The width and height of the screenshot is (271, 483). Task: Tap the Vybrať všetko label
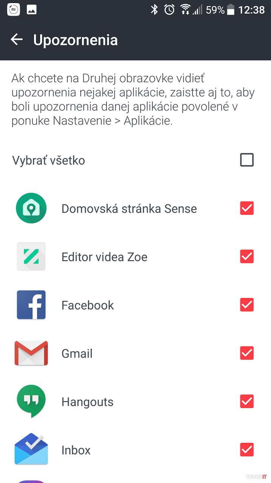[49, 160]
